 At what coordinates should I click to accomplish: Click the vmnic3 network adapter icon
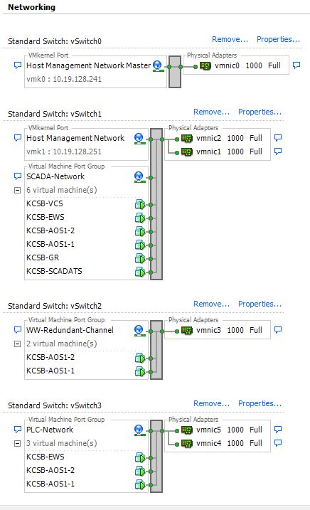(187, 330)
